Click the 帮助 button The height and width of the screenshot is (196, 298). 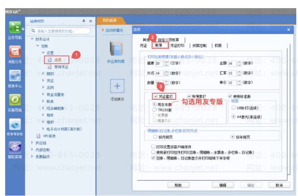(178, 185)
